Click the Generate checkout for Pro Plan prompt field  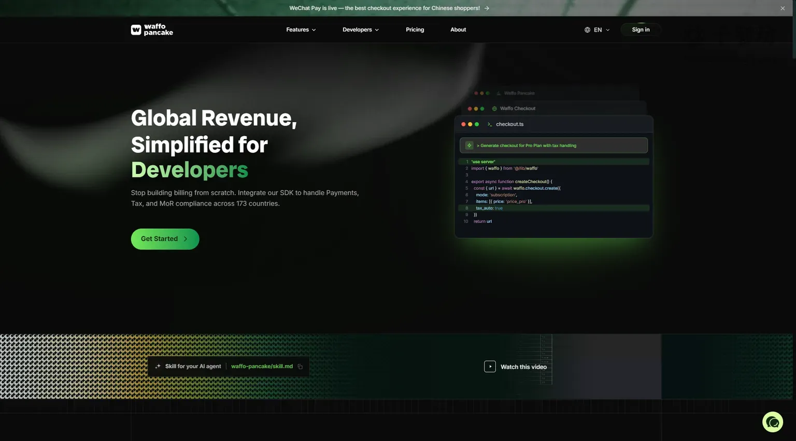click(553, 145)
